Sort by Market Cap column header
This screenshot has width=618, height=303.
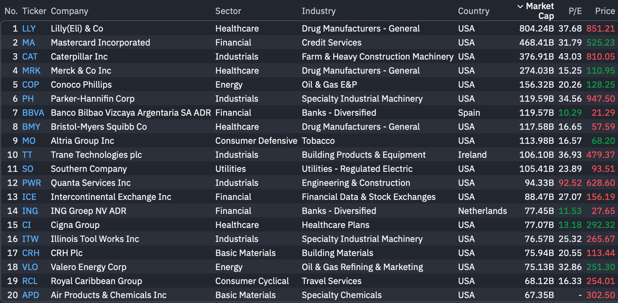[x=539, y=11]
